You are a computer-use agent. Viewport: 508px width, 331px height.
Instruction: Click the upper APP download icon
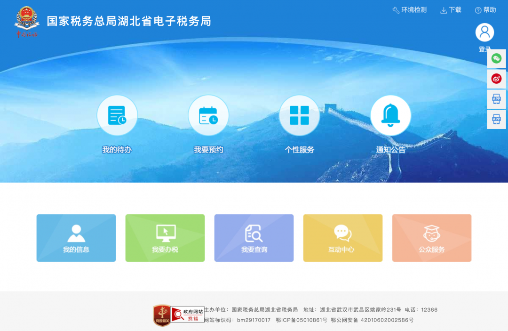click(x=496, y=99)
